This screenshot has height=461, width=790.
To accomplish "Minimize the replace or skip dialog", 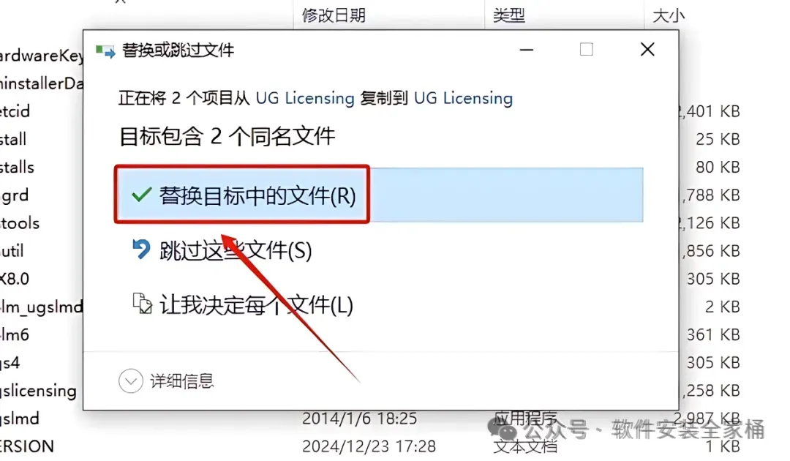I will point(527,49).
